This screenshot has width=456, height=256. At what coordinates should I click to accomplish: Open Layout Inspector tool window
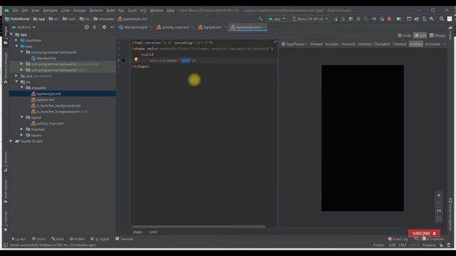tap(430, 239)
